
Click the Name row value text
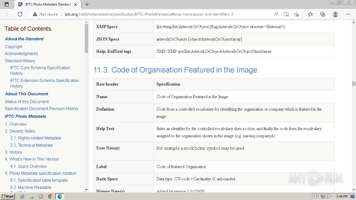point(192,97)
